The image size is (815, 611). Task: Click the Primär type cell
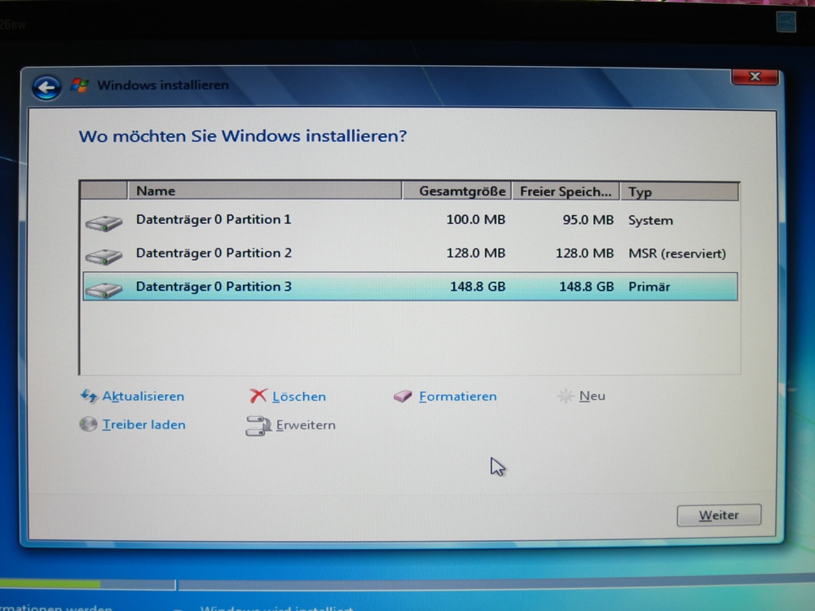click(x=649, y=287)
